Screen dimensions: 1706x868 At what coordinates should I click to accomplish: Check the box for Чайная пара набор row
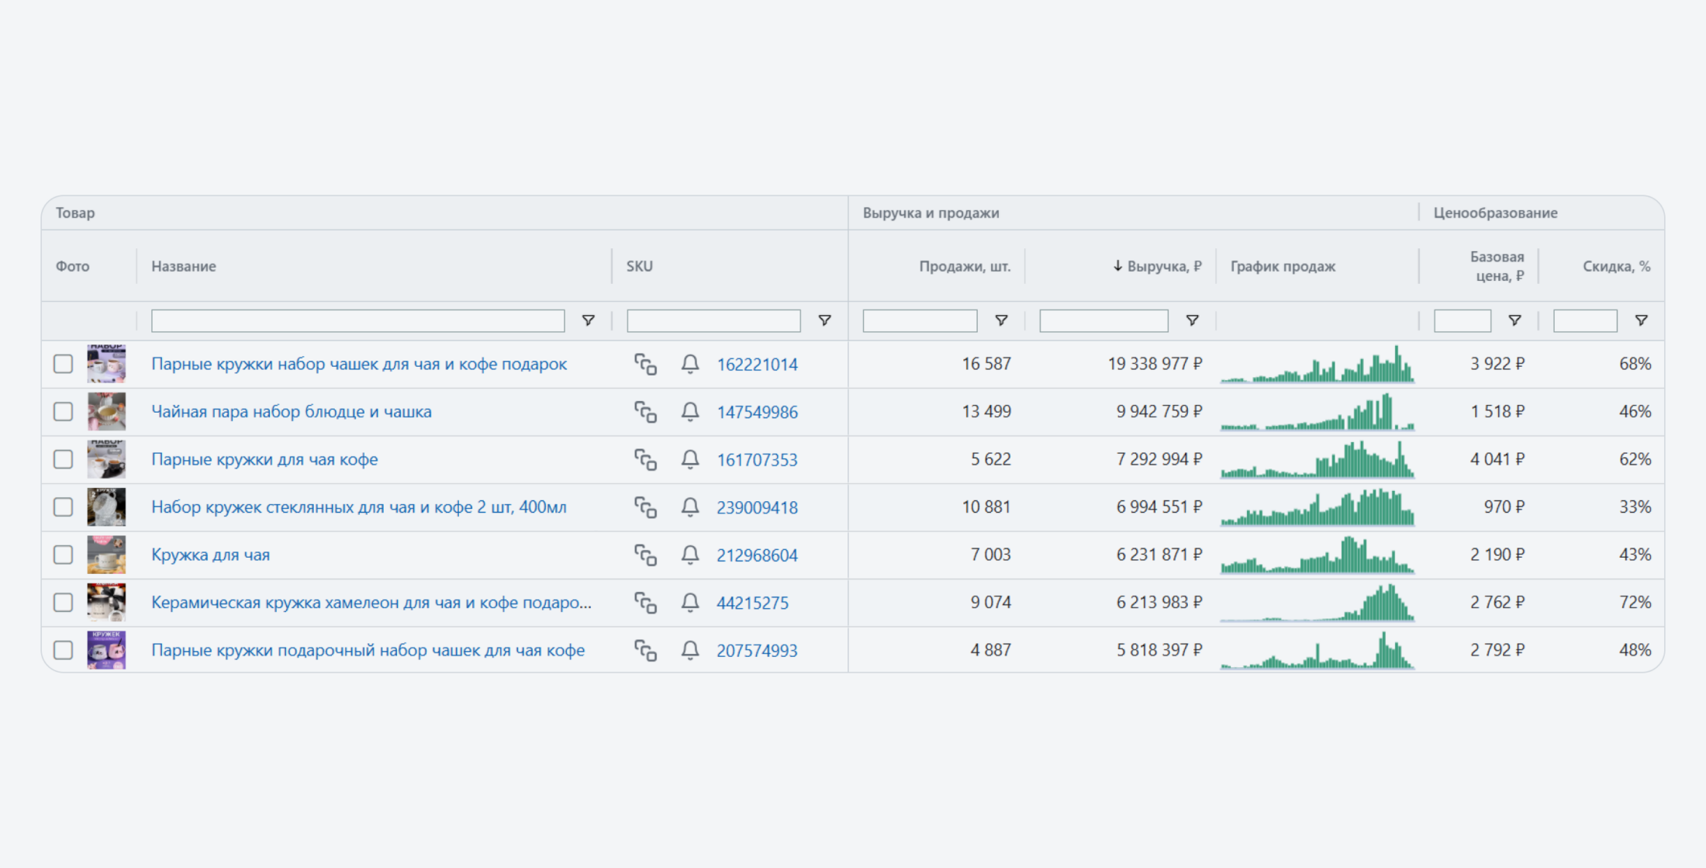(64, 412)
